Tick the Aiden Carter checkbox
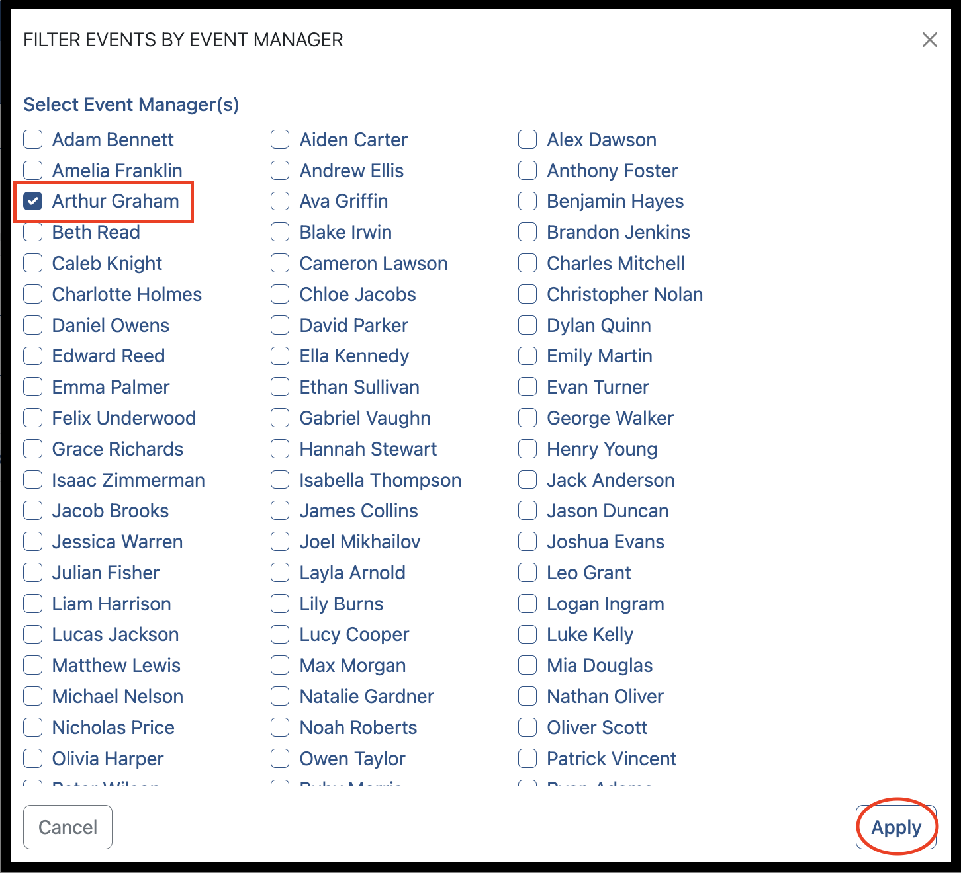Image resolution: width=961 pixels, height=873 pixels. (280, 140)
